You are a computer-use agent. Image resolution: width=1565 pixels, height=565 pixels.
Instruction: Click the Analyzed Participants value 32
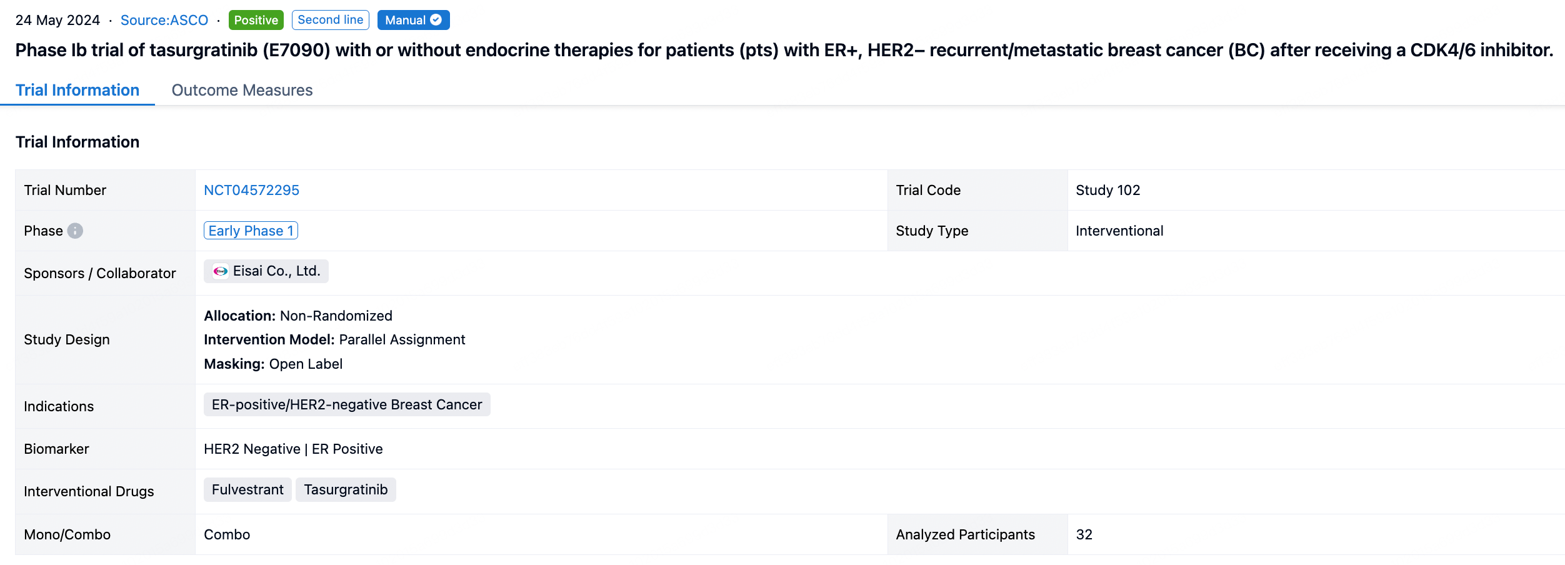pyautogui.click(x=1084, y=534)
